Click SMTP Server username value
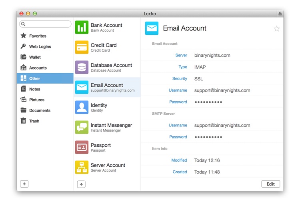This screenshot has height=200, width=300. click(222, 125)
